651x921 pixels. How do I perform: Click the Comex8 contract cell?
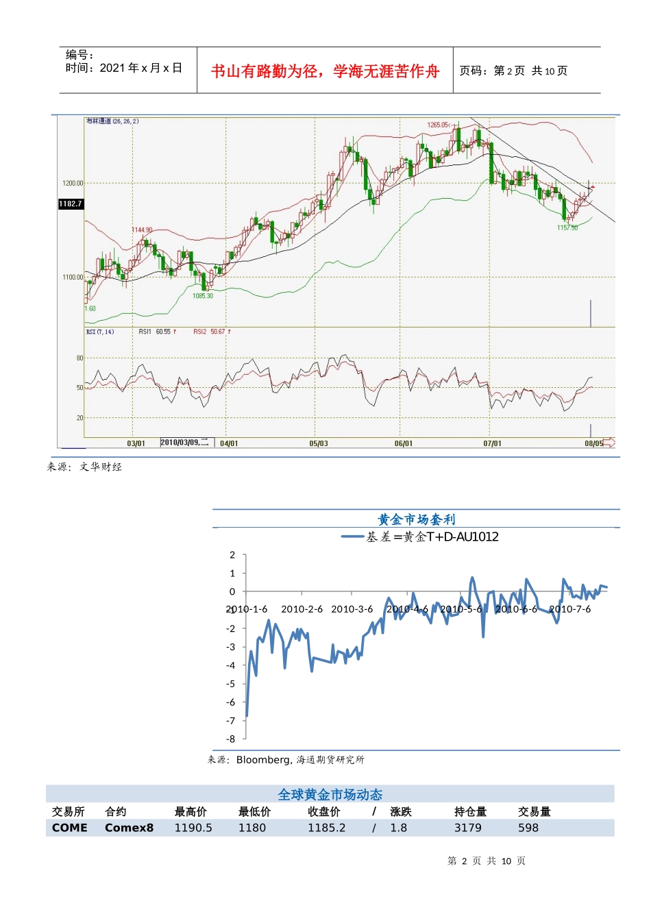[x=129, y=828]
